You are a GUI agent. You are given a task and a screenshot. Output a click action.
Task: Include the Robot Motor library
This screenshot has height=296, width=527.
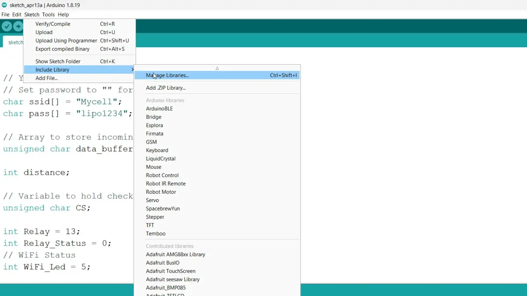pyautogui.click(x=217, y=192)
